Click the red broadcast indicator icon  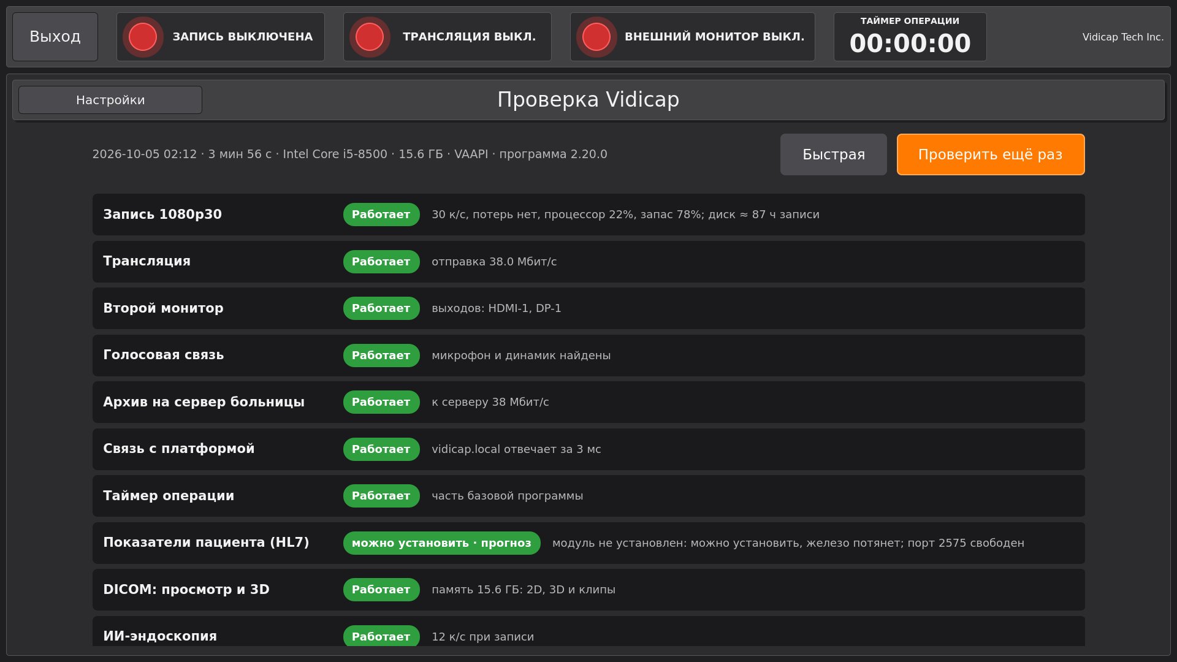pyautogui.click(x=370, y=37)
